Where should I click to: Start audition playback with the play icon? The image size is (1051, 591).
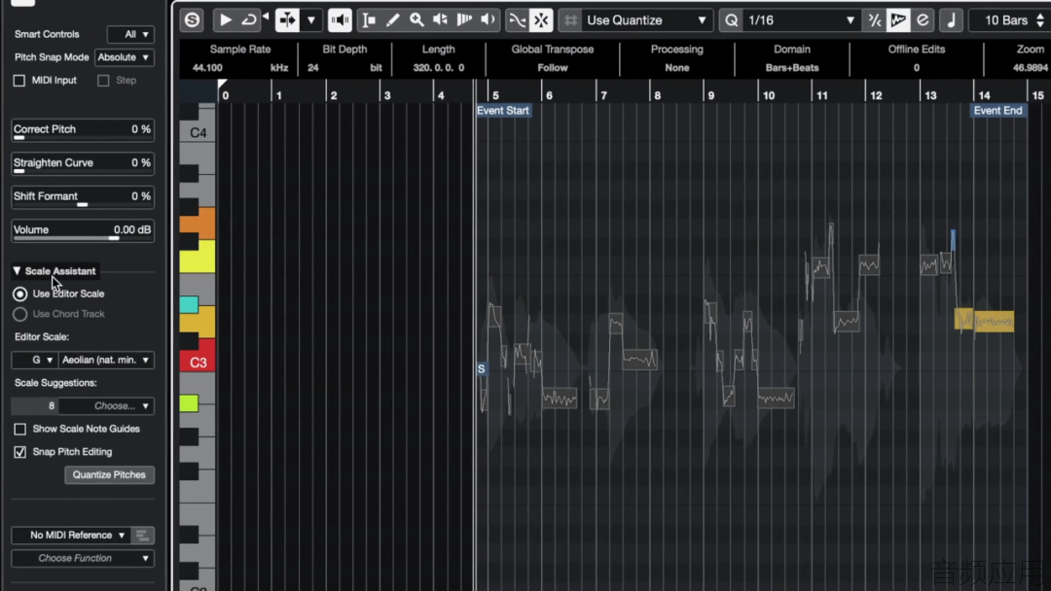pyautogui.click(x=225, y=20)
